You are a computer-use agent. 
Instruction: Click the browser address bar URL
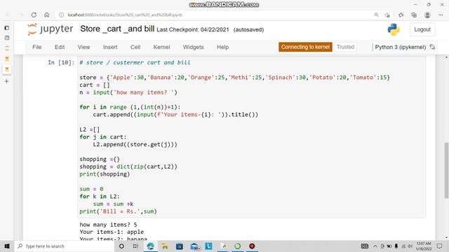(125, 15)
